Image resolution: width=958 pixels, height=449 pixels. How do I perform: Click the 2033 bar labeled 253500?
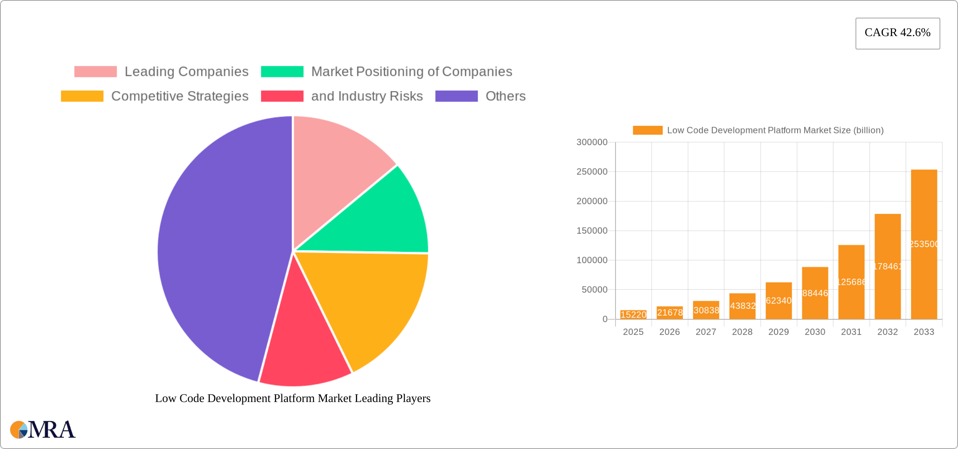tap(924, 244)
